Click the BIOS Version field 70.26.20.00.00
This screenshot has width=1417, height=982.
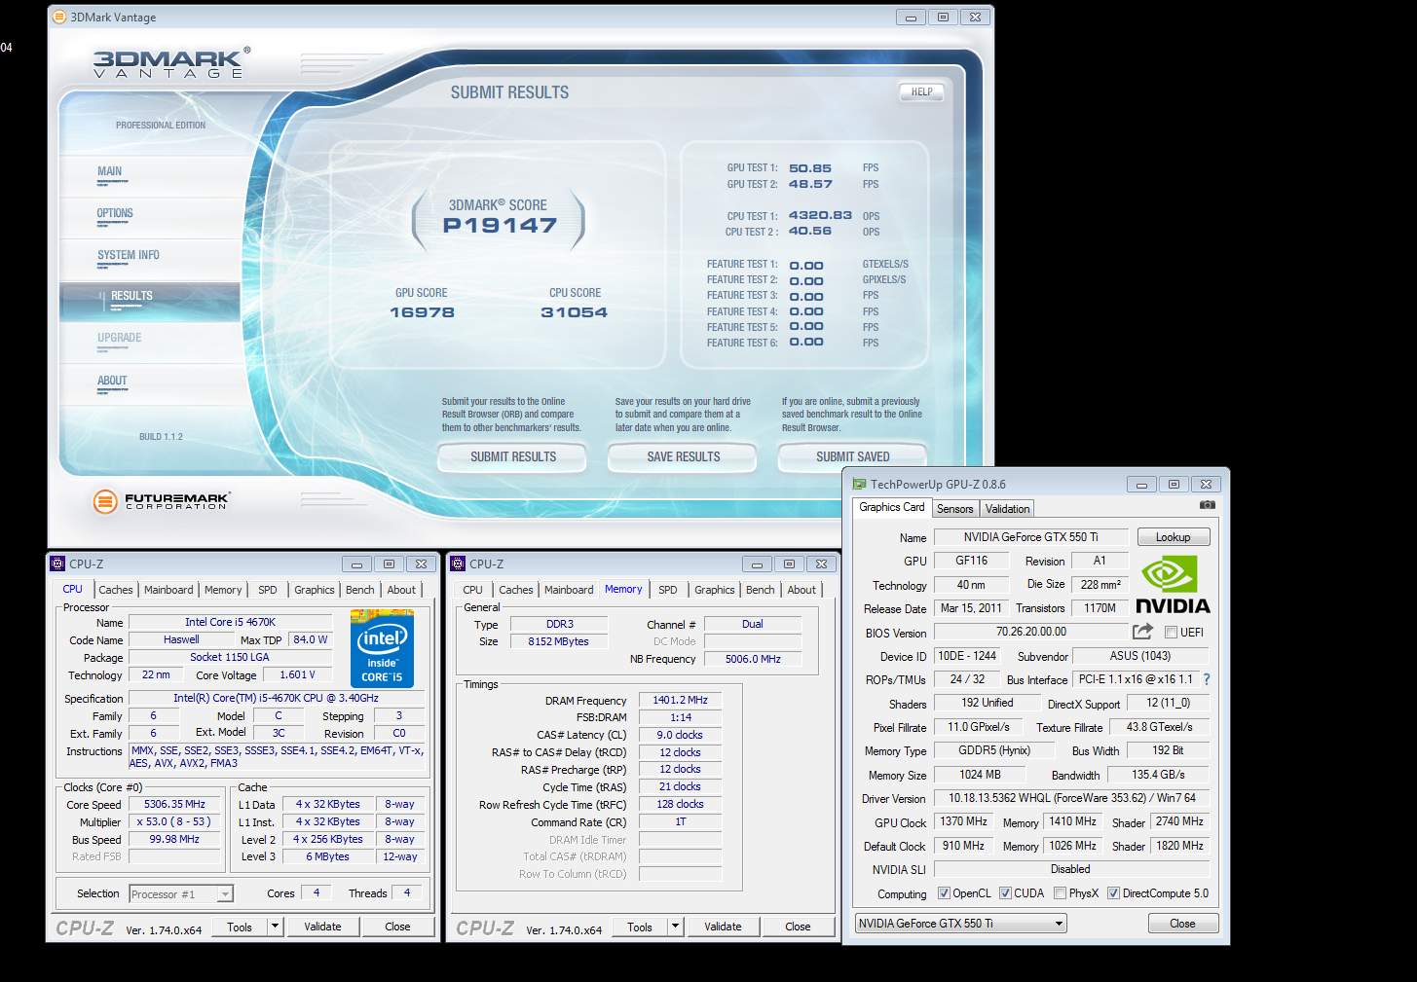click(x=1030, y=632)
